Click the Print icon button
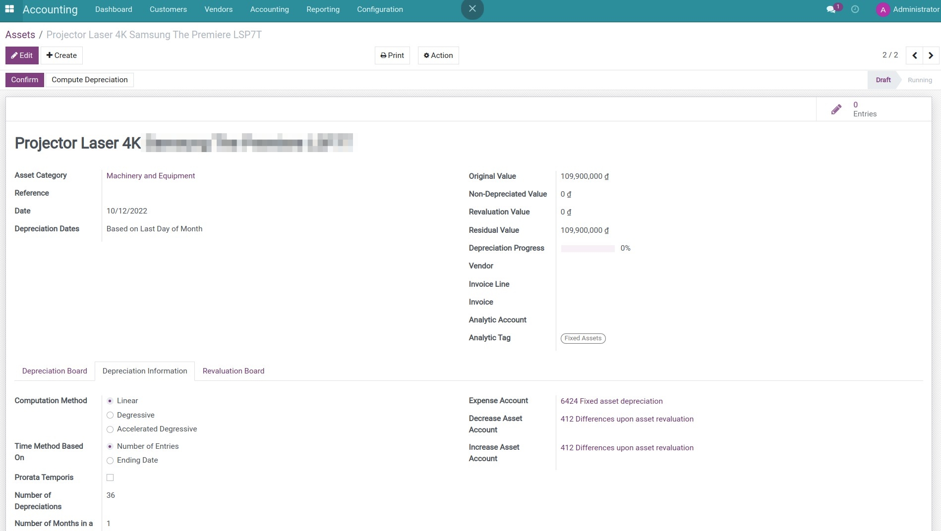This screenshot has height=531, width=941. [x=392, y=55]
